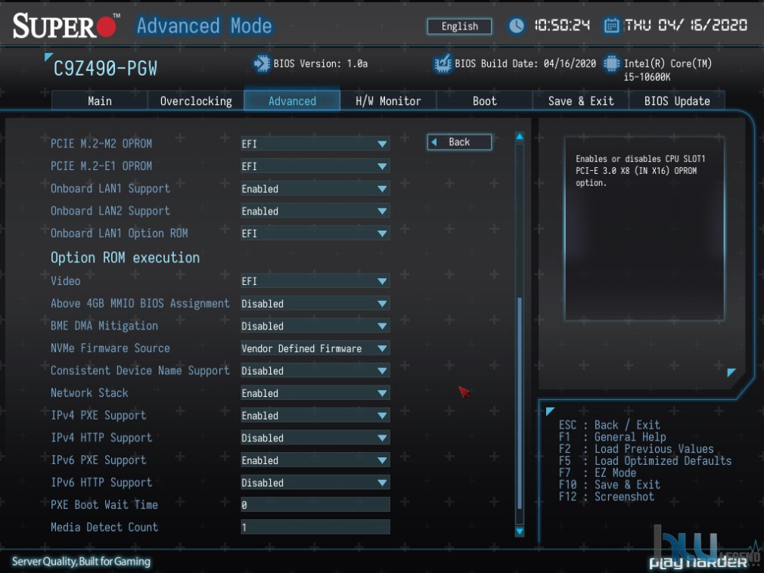The width and height of the screenshot is (764, 573).
Task: Open the English language selector
Action: click(x=459, y=26)
